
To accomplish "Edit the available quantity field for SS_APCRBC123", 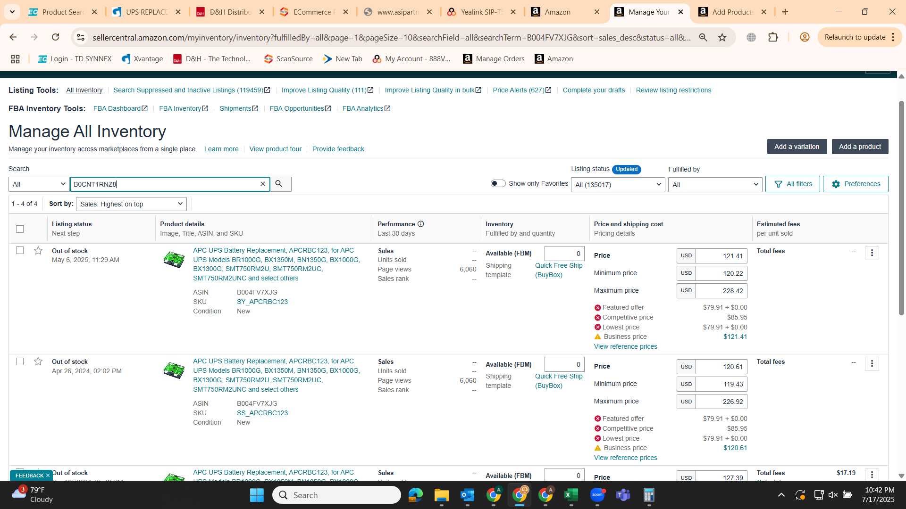I will coord(564,364).
